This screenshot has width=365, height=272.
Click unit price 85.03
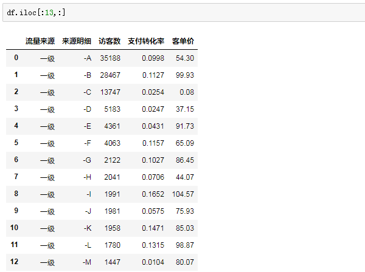point(185,228)
